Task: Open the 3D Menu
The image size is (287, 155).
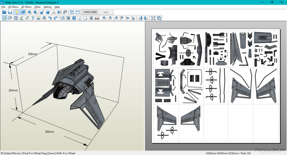Action: pyautogui.click(x=13, y=7)
